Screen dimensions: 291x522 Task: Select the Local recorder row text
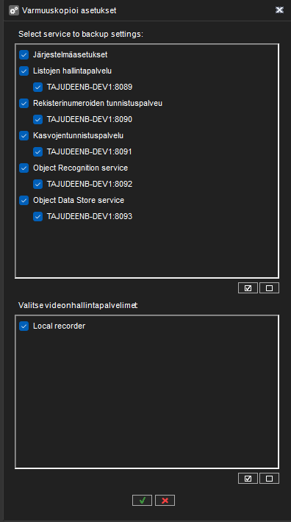(60, 326)
